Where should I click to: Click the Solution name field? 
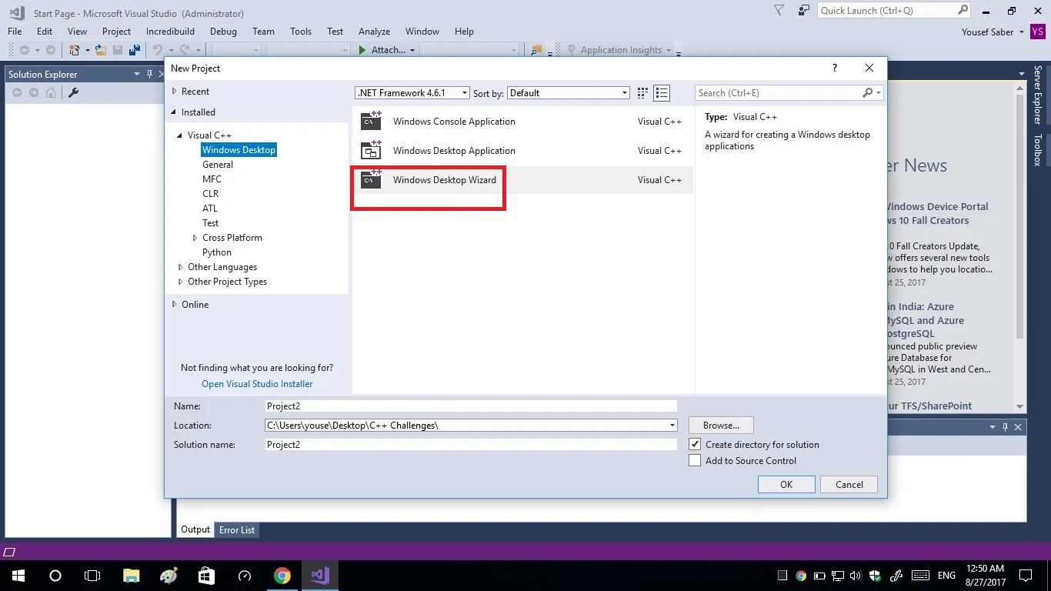point(471,445)
